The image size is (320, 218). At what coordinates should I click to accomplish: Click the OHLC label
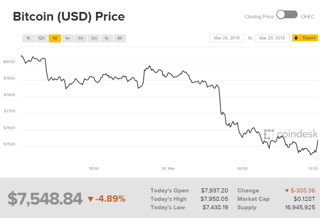pos(308,17)
